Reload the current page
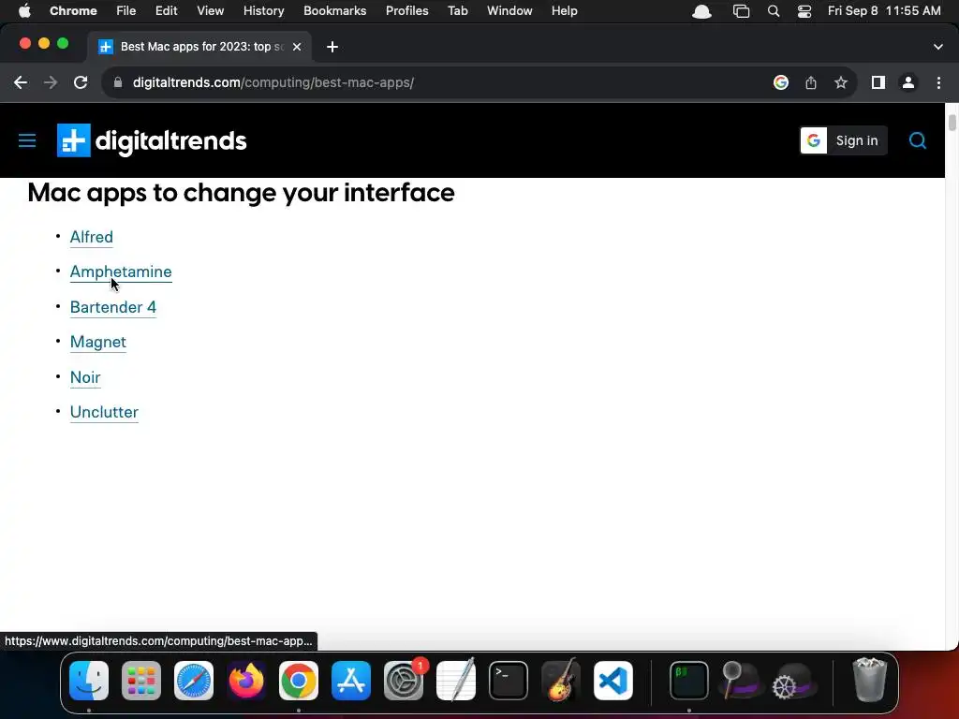 tap(81, 82)
